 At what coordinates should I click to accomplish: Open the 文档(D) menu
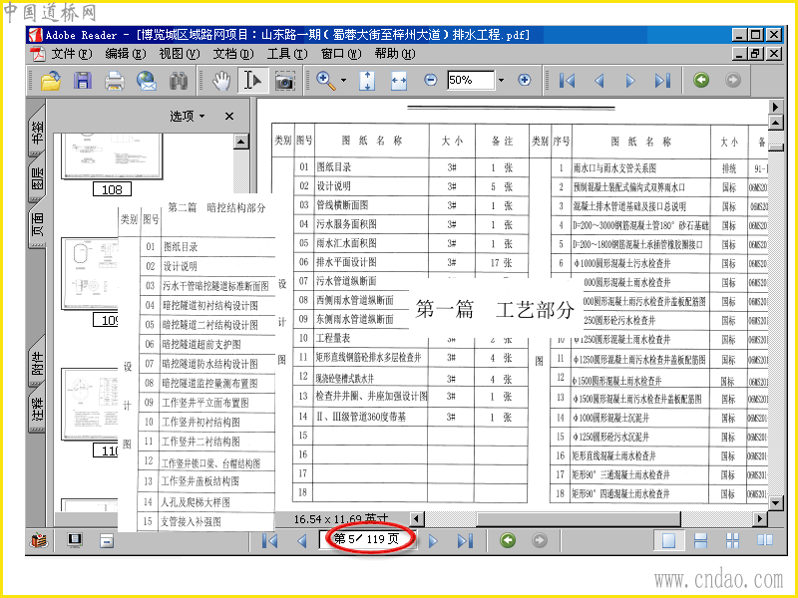click(x=233, y=54)
